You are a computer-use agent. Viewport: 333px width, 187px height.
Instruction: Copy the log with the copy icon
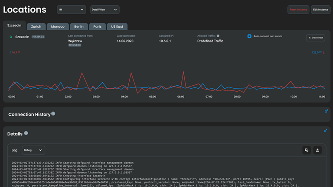tap(307, 150)
